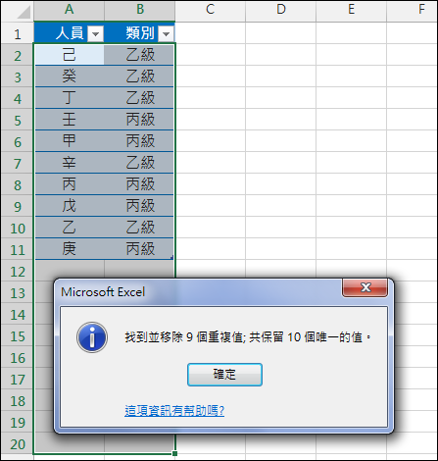Click the 確定 button in dialog
Viewport: 438px width, 461px height.
(224, 375)
